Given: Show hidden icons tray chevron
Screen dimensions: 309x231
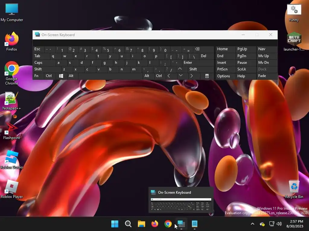Looking at the screenshot, I should point(253,224).
